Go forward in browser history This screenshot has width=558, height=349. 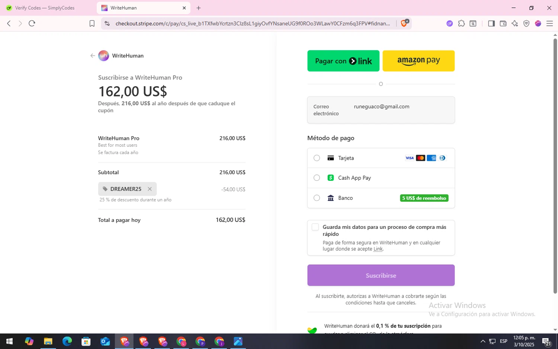click(20, 23)
